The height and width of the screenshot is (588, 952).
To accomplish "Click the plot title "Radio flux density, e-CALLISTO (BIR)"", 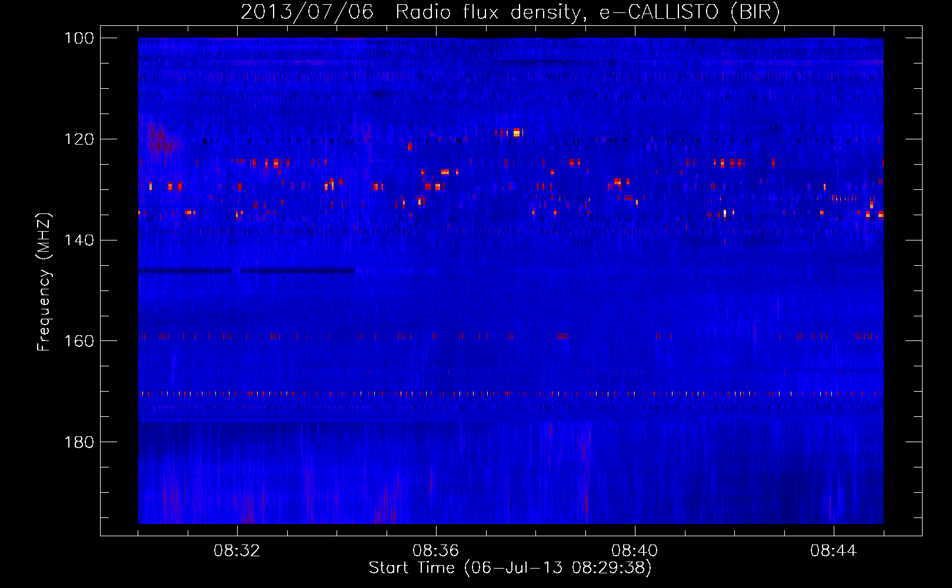I will pyautogui.click(x=588, y=12).
